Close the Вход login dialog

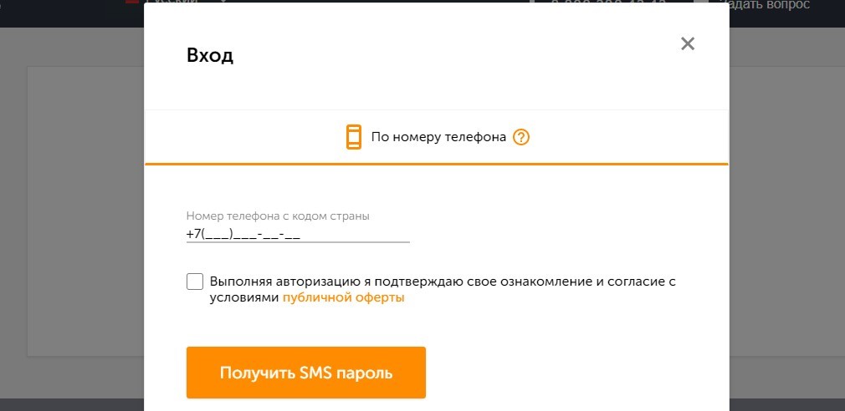pyautogui.click(x=687, y=43)
